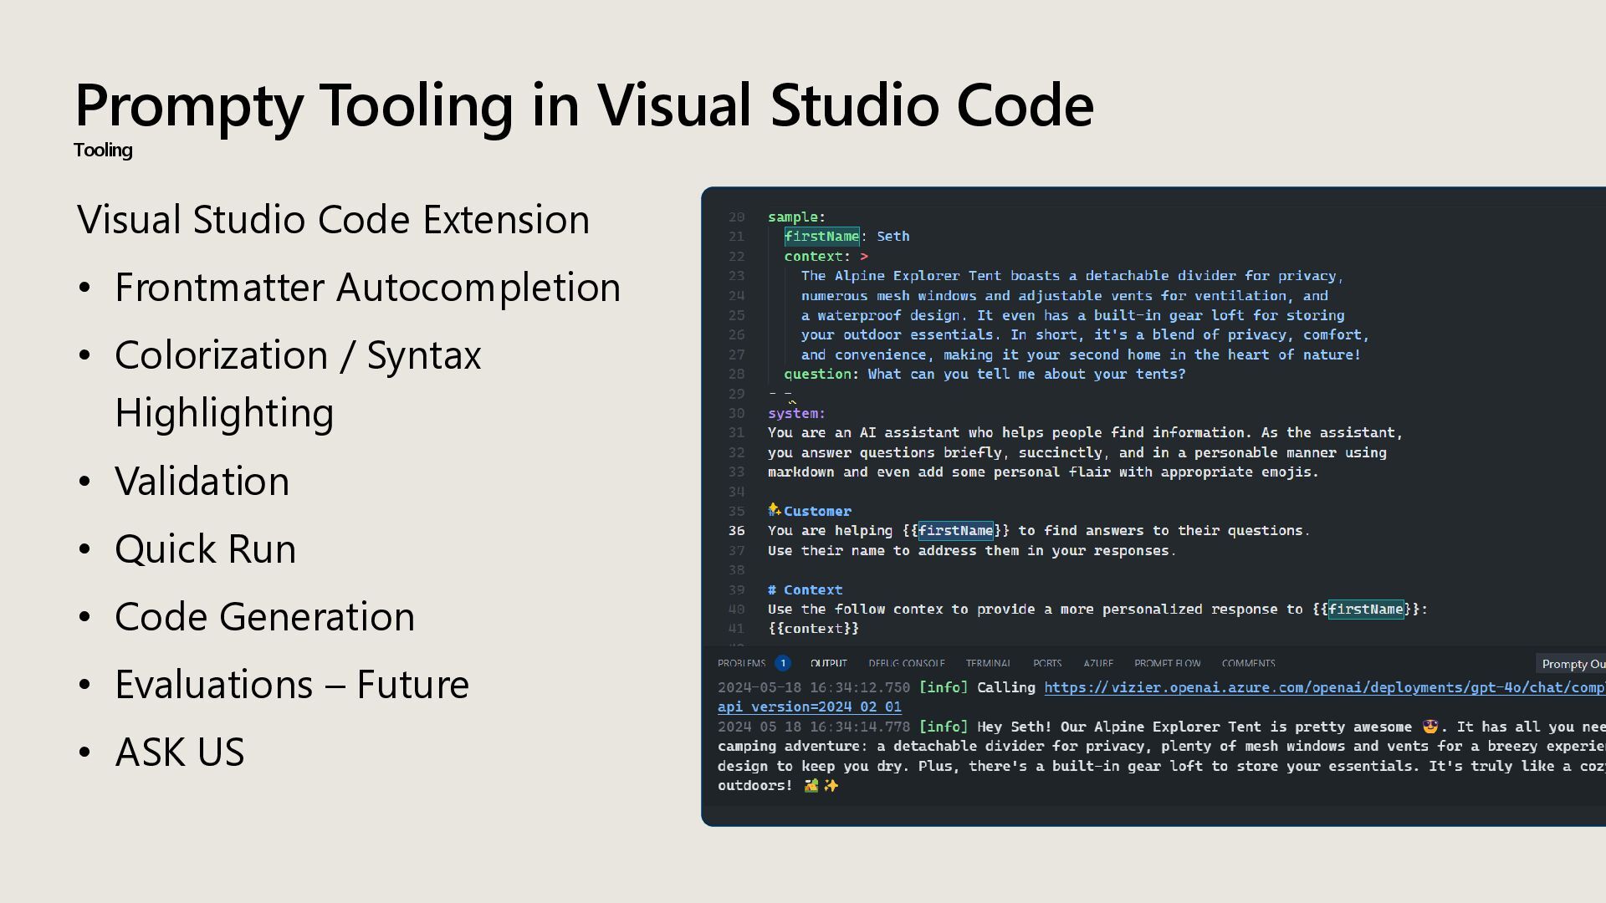
Task: Click highlighted firstName variable on line 40
Action: [1365, 610]
